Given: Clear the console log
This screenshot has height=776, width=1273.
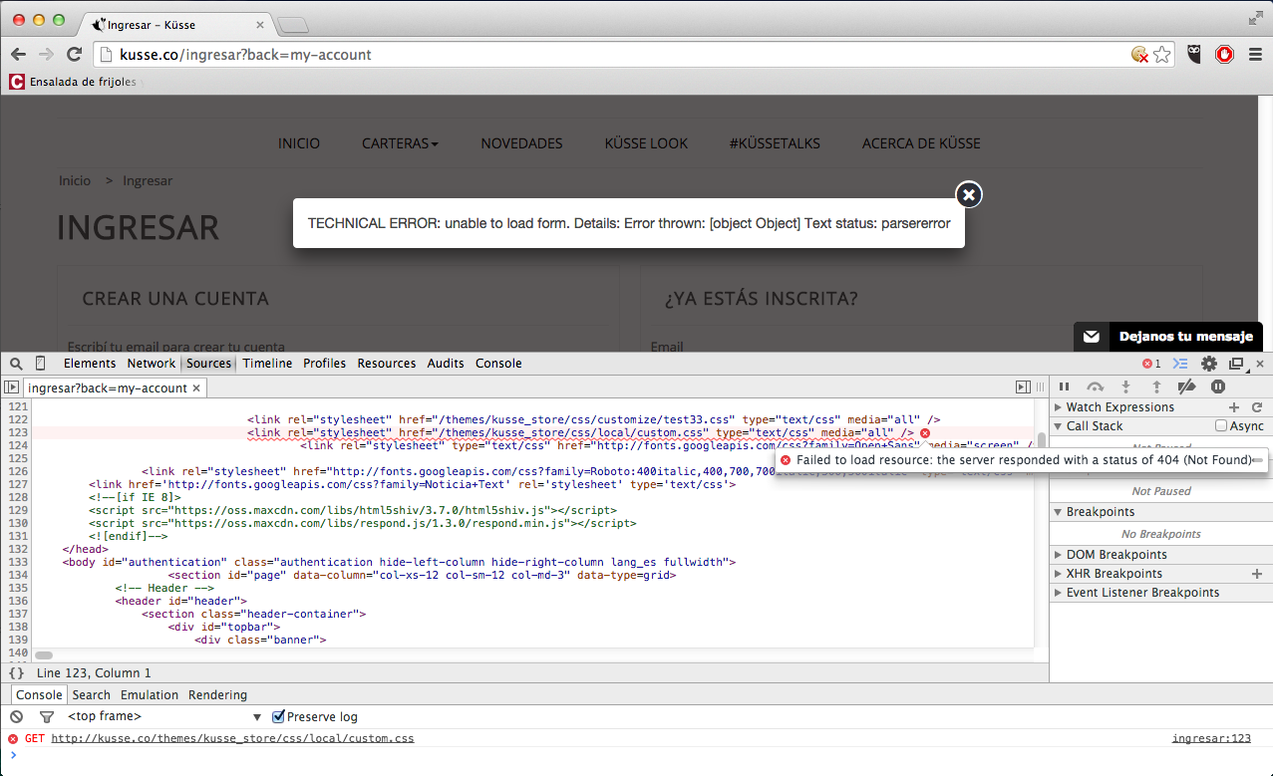Looking at the screenshot, I should (x=16, y=716).
